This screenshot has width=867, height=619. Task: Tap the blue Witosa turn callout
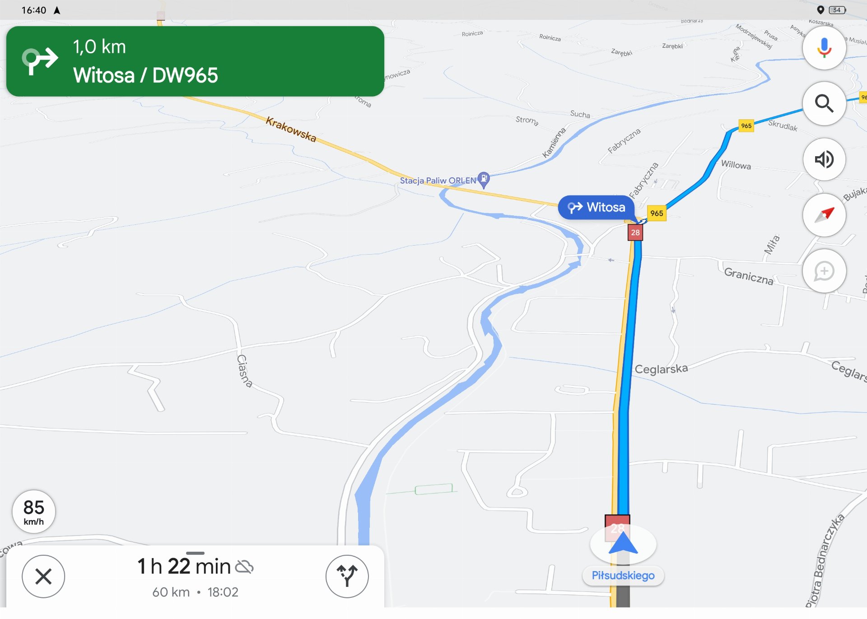click(597, 207)
